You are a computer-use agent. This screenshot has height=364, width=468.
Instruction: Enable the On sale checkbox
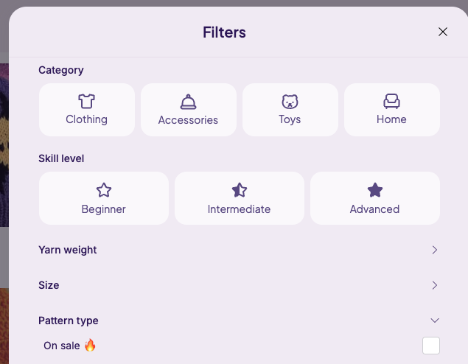pos(431,346)
